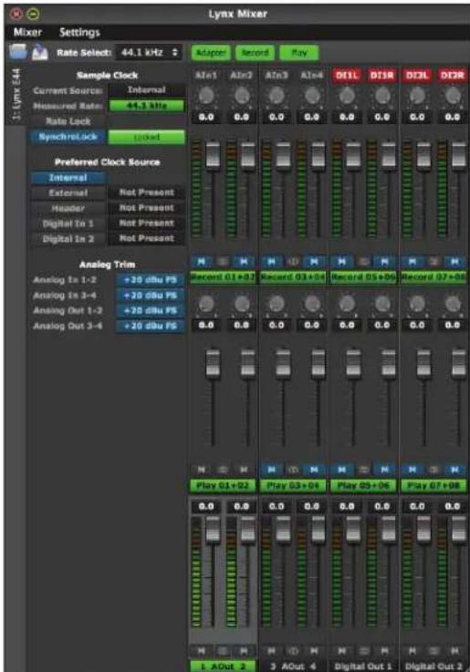
Task: Click the stereo link icon above Play 07+08
Action: tap(433, 470)
